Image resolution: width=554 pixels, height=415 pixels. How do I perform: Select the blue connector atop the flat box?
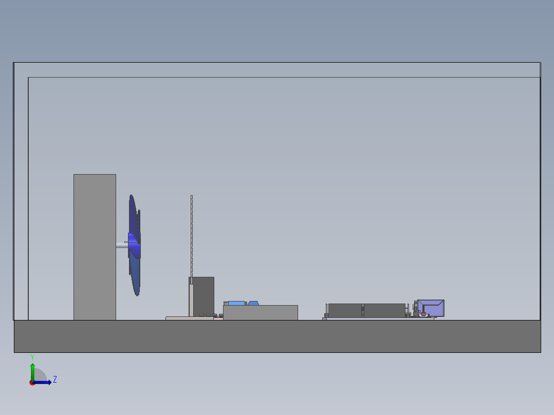pyautogui.click(x=237, y=303)
